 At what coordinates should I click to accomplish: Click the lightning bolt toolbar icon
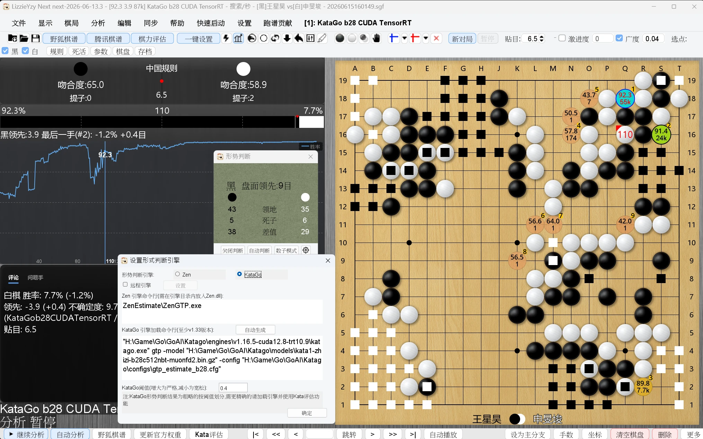(x=226, y=38)
